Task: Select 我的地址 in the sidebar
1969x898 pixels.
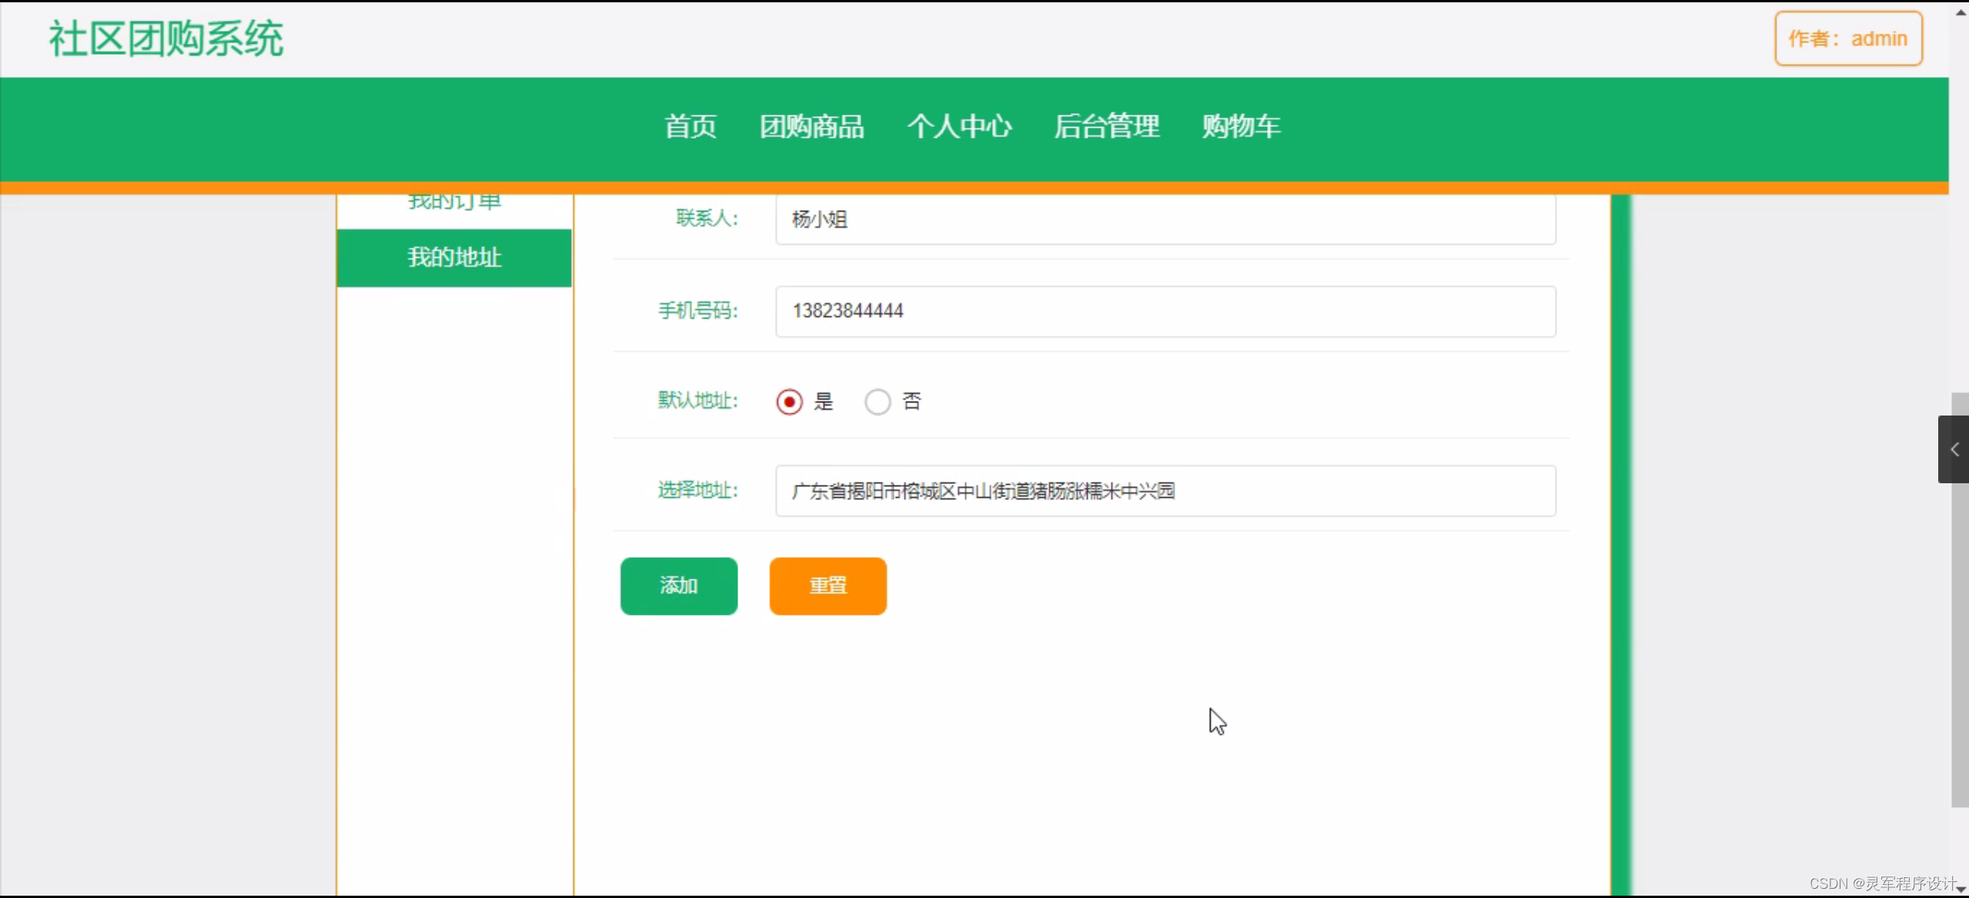Action: pos(454,257)
